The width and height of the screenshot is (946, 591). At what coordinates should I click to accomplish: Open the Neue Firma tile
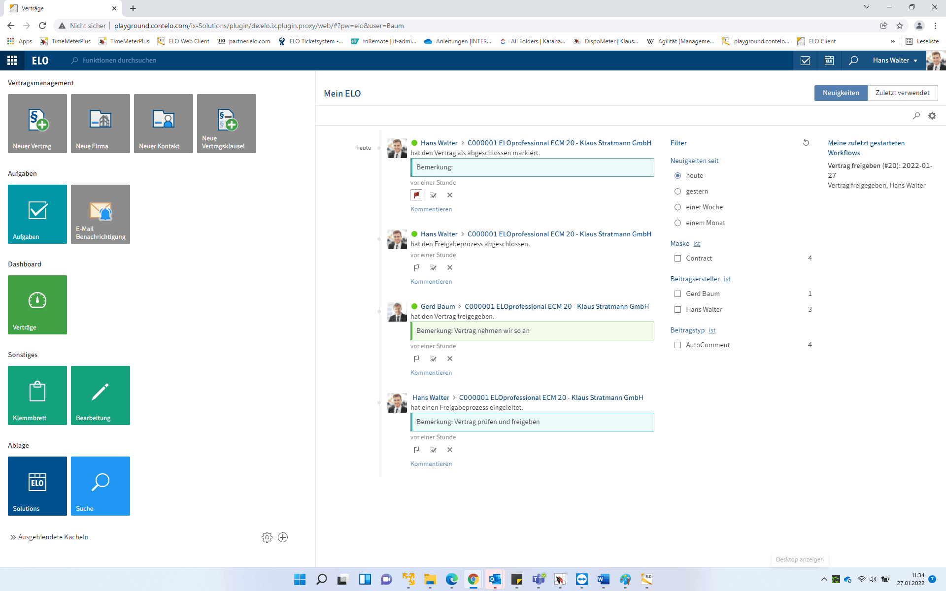click(x=101, y=124)
